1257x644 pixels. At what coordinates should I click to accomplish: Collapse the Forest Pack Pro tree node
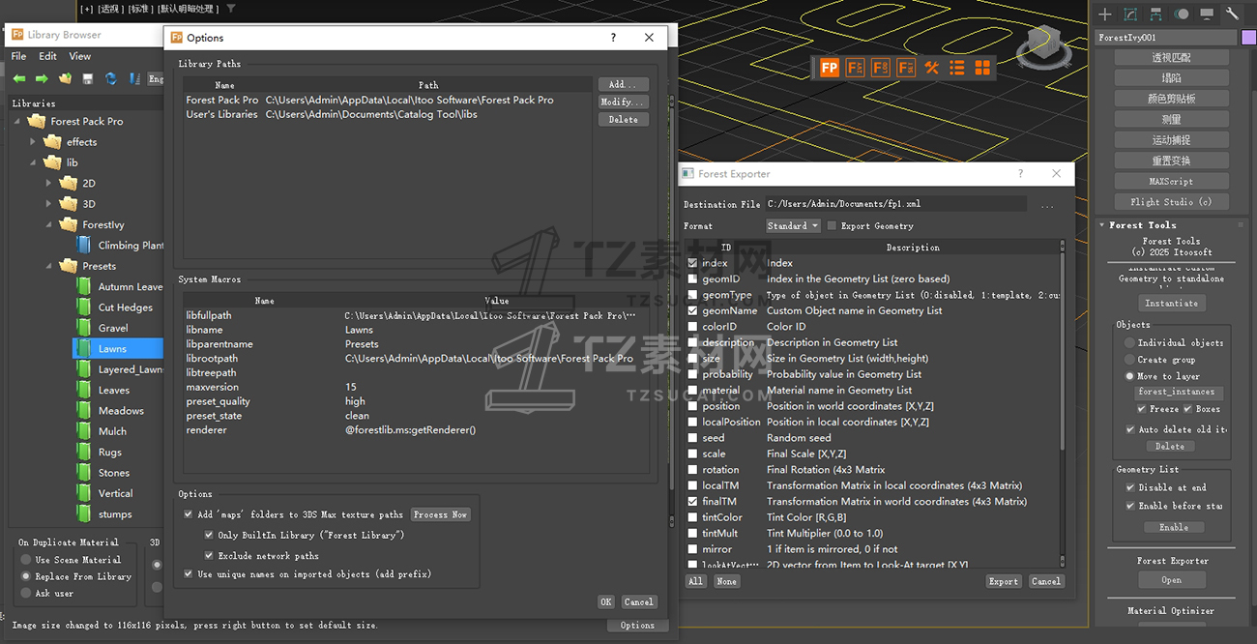pos(17,121)
